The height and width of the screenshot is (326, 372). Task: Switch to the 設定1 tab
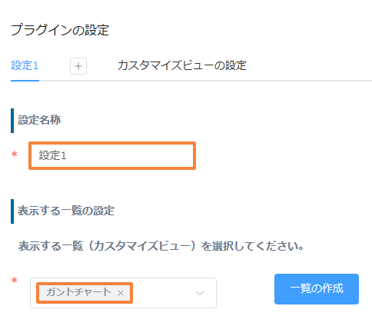25,65
